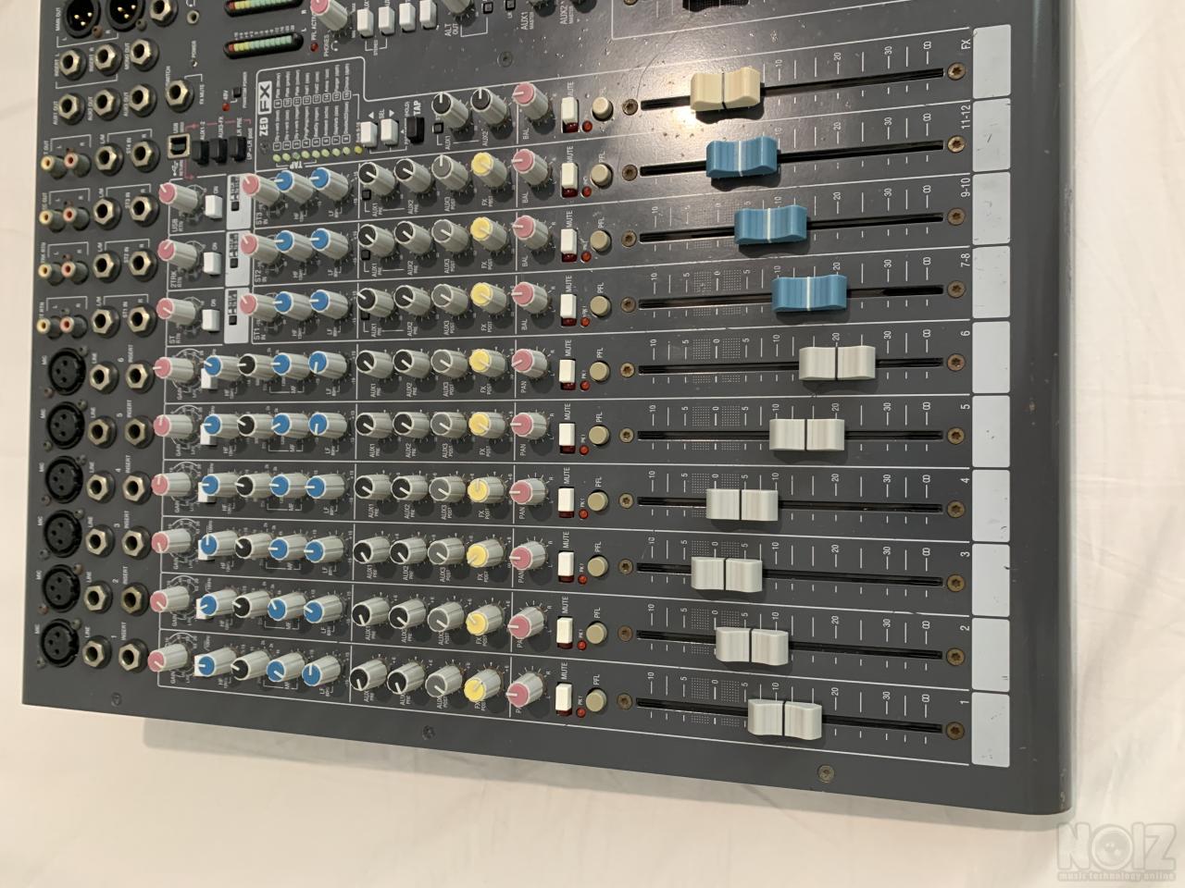The height and width of the screenshot is (888, 1185).
Task: Click the ZED FX logo
Action: [x=266, y=107]
